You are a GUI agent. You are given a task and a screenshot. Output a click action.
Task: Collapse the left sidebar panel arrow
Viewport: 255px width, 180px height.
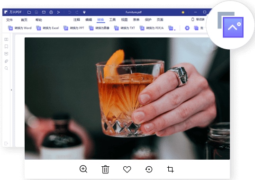click(x=11, y=90)
